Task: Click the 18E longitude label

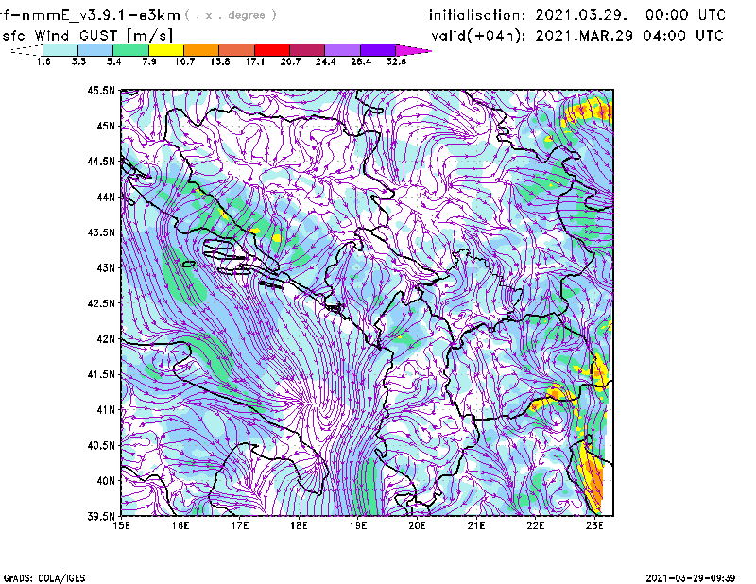Action: (x=299, y=525)
